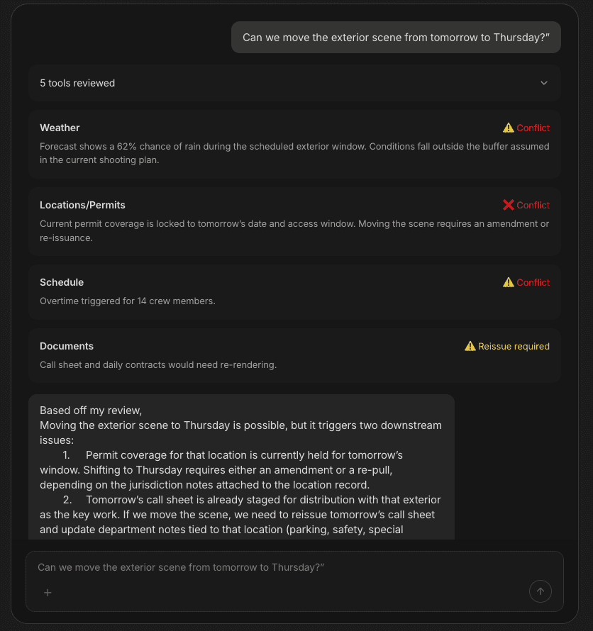
Task: Click assistant point 2 about call sheet
Action: click(240, 515)
